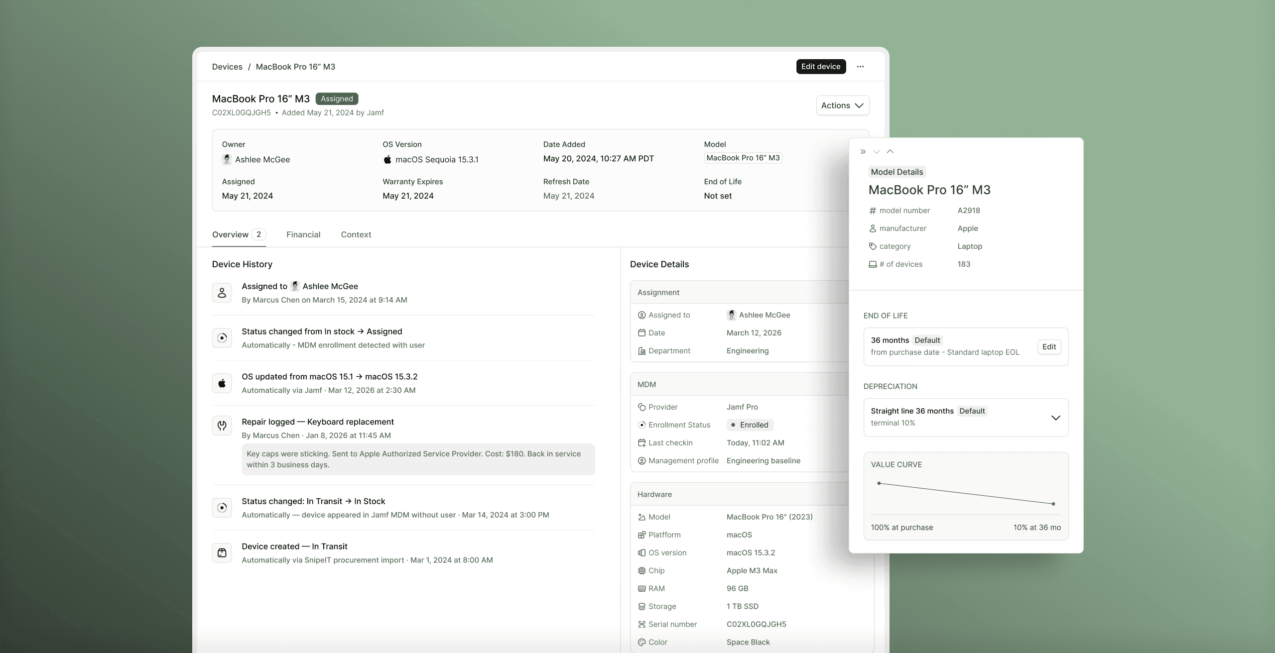The height and width of the screenshot is (653, 1275).
Task: Click the Space Black color value
Action: (748, 643)
